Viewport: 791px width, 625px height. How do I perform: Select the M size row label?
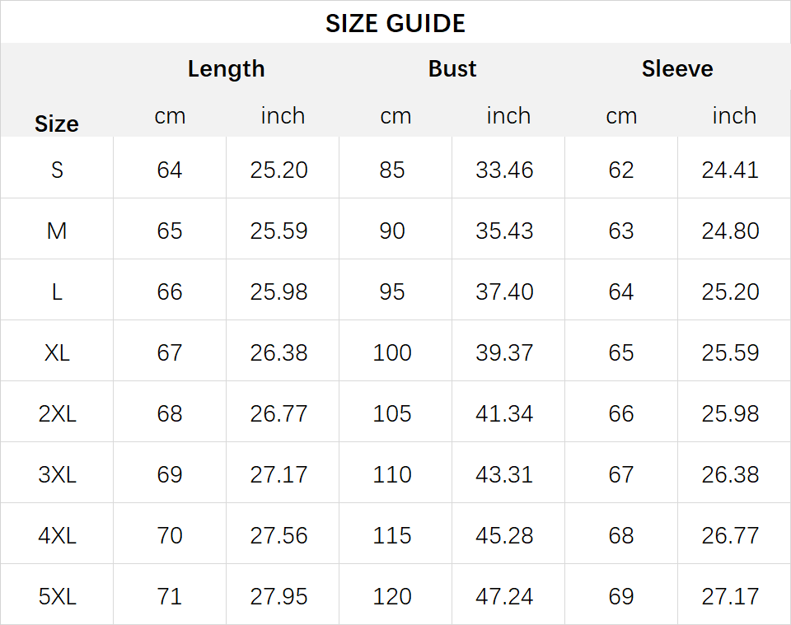(57, 231)
